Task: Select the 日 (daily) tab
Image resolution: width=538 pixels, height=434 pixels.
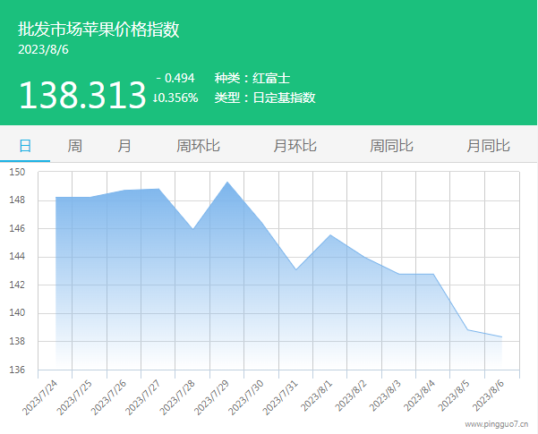Action: pyautogui.click(x=25, y=145)
